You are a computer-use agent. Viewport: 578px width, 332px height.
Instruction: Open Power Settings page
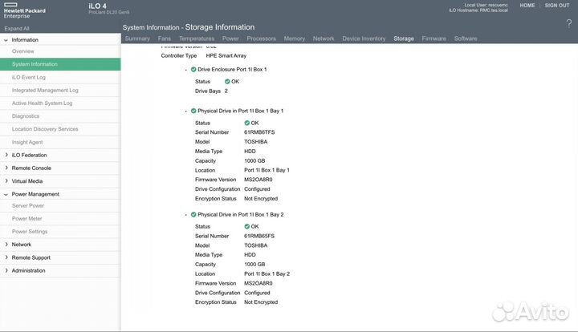60,232
